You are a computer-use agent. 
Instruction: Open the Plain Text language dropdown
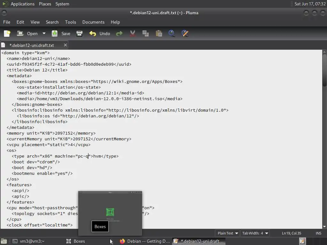coord(228,233)
